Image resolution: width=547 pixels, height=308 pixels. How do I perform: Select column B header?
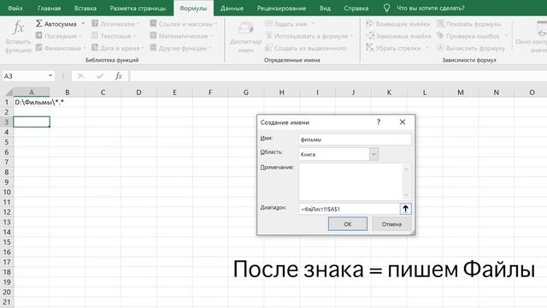click(x=68, y=92)
